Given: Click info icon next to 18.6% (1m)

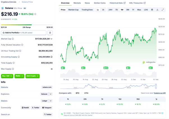Looking at the screenshot, I should [35, 14].
